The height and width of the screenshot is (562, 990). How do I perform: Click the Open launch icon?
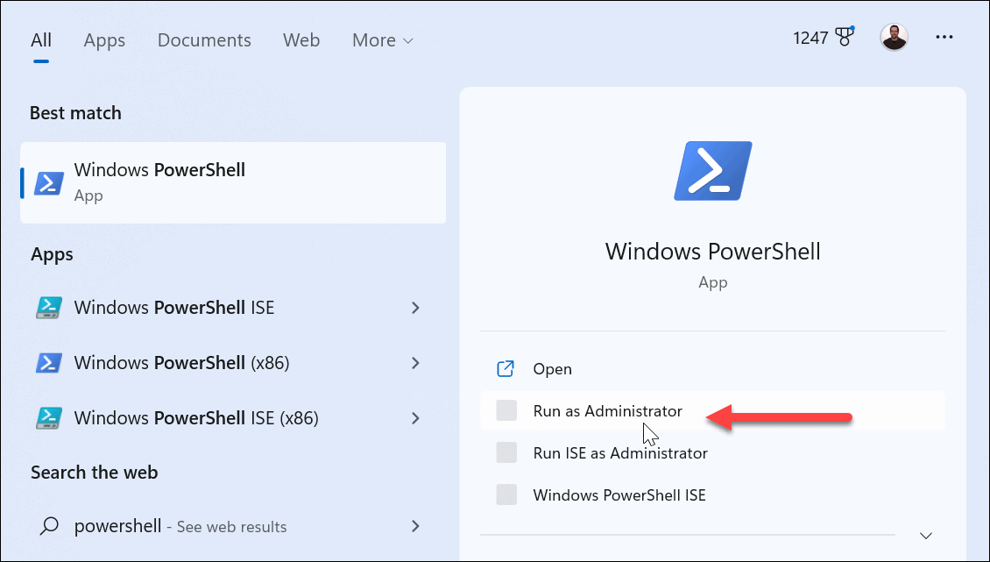506,368
